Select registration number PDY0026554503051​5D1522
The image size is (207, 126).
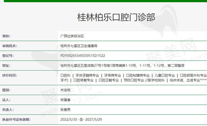tap(83, 56)
